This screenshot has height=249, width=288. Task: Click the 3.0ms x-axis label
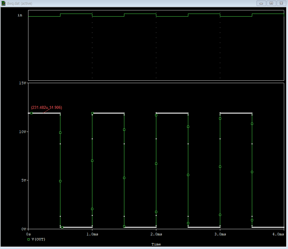point(220,234)
